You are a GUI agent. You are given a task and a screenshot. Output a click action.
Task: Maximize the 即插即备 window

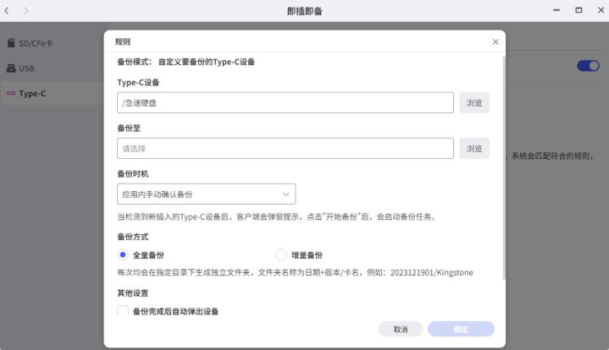[579, 11]
